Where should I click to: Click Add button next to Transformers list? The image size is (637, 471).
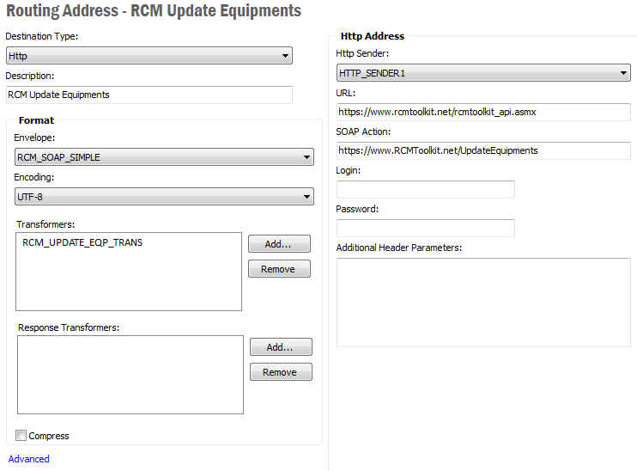279,244
